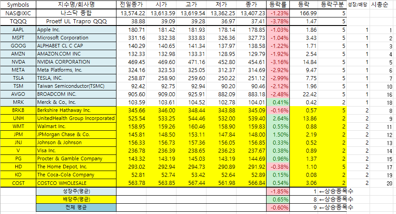Viewport: 396px width, 214px height.
Task: Select the 시가 column header
Action: click(161, 5)
